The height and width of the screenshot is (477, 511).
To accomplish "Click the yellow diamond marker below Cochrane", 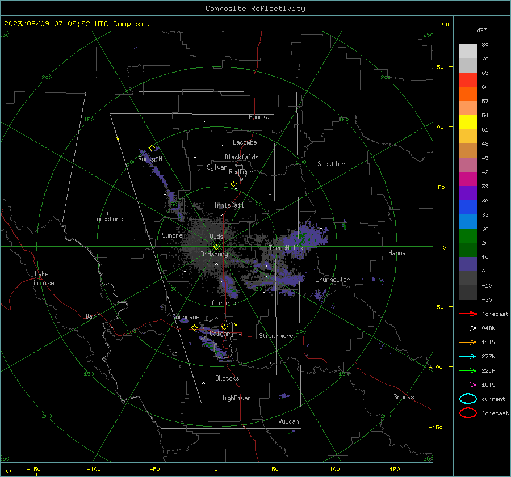I will (194, 327).
